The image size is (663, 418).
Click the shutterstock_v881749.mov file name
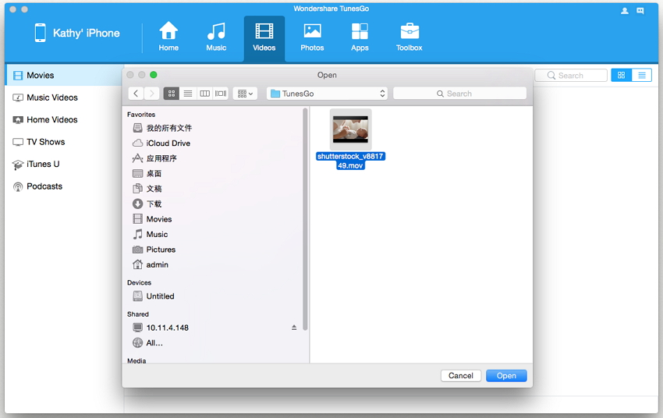pyautogui.click(x=350, y=161)
